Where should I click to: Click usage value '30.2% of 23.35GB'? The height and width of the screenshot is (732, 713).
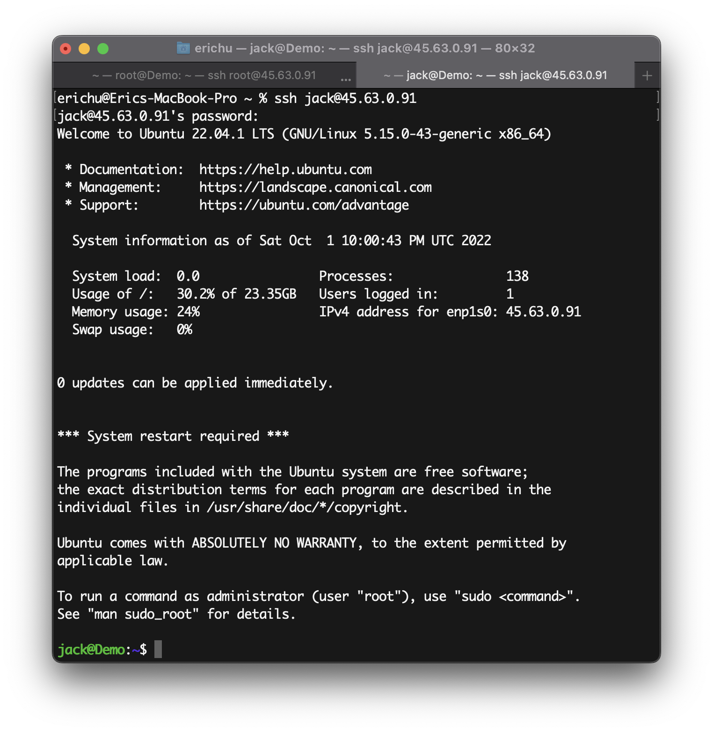pyautogui.click(x=237, y=294)
